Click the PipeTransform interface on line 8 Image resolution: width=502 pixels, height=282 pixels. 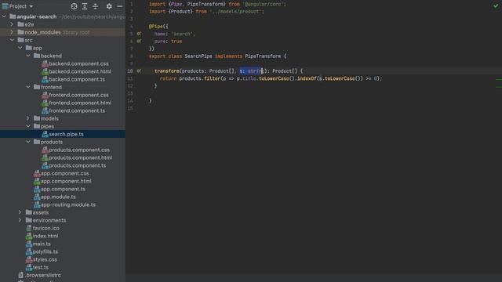click(x=263, y=56)
